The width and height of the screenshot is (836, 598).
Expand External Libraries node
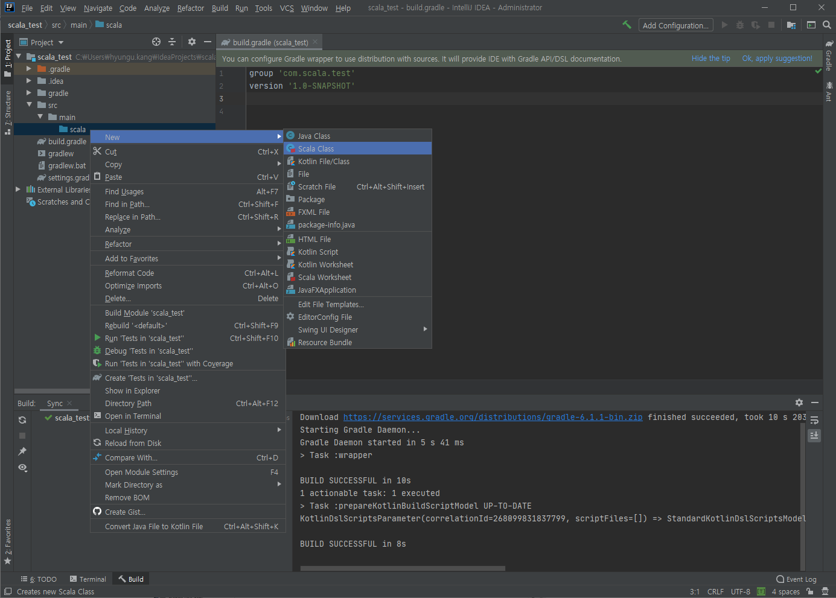click(x=18, y=189)
